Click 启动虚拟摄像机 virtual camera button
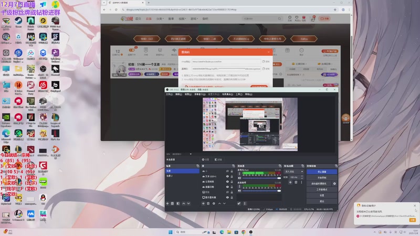Screen dimensions: 420x236 (319, 184)
